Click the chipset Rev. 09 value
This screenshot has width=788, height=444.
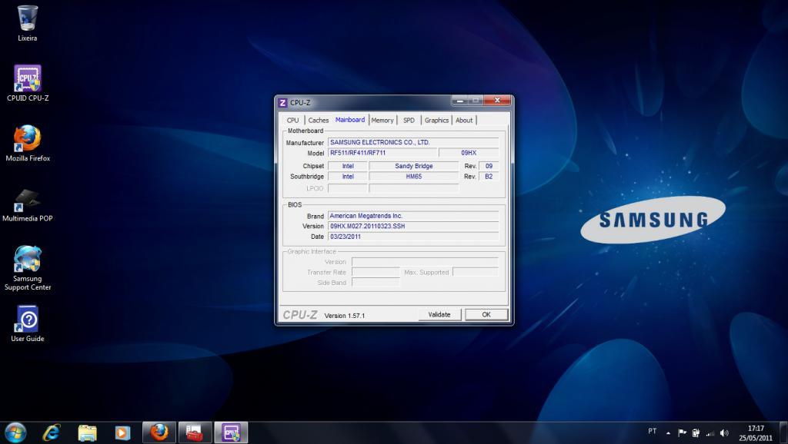pos(489,166)
